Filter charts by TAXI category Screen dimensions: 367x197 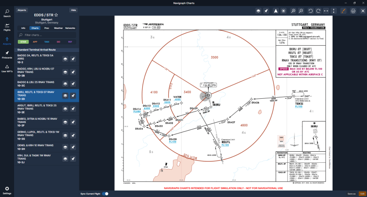(x=47, y=42)
